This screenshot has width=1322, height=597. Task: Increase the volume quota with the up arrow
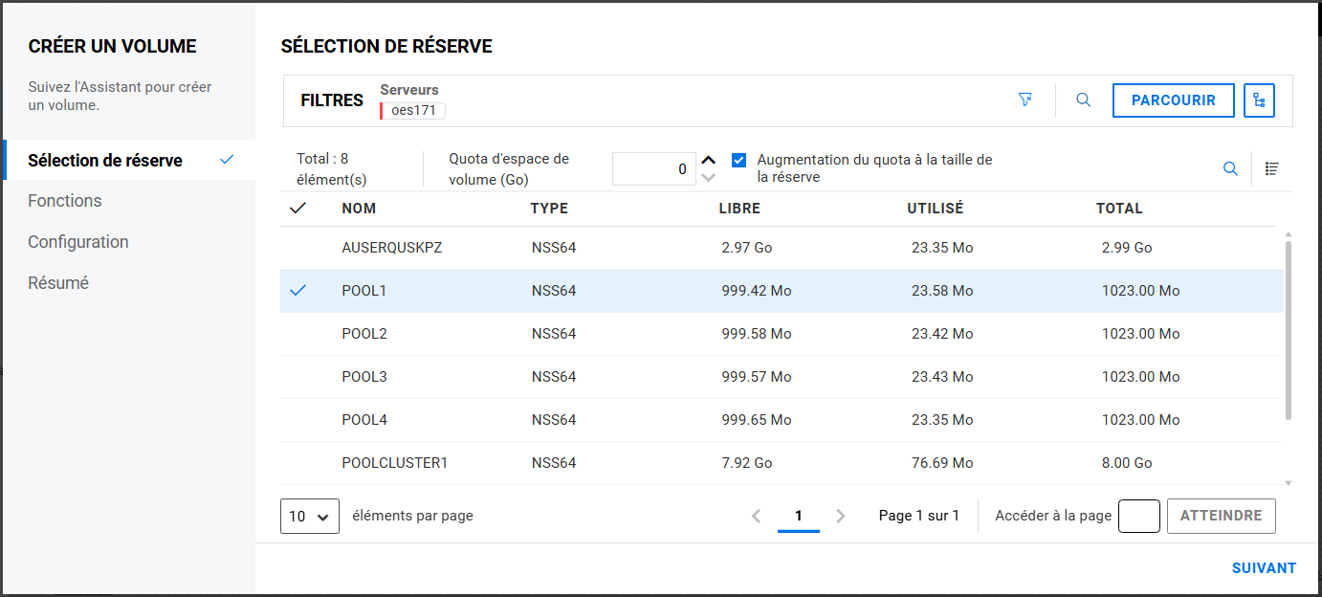click(x=708, y=161)
